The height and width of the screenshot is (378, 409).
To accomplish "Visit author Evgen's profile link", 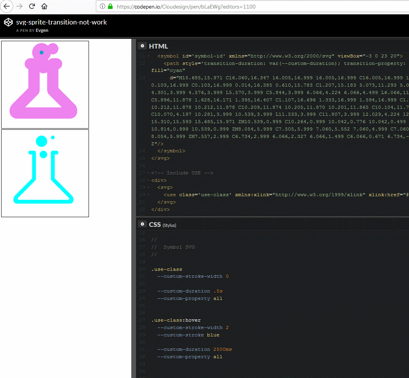I will [x=42, y=30].
